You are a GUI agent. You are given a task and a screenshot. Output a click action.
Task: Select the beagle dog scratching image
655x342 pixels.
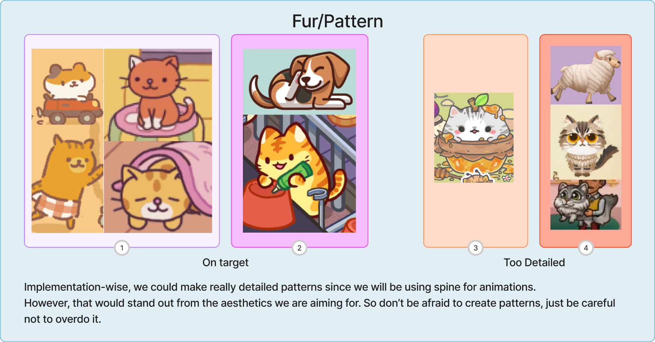pyautogui.click(x=299, y=82)
